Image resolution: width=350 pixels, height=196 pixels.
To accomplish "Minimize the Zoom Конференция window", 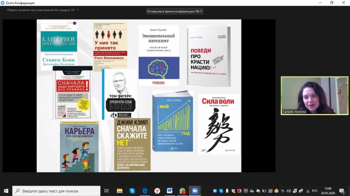I will click(x=320, y=3).
